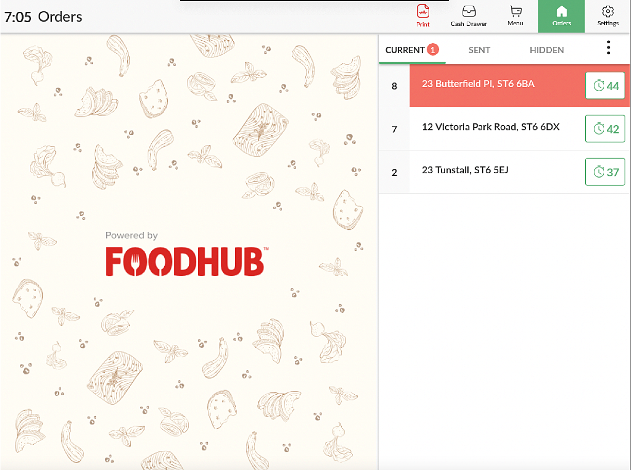Click the Orders page title
The height and width of the screenshot is (470, 631).
point(60,16)
